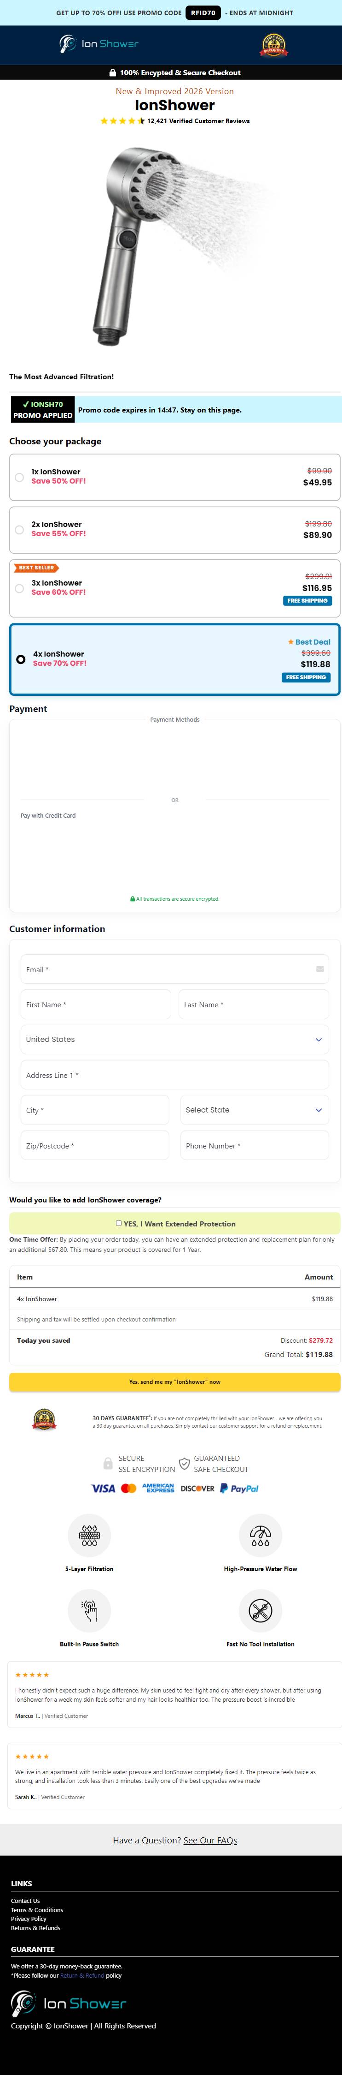Click the PayPal logo
This screenshot has width=342, height=2075.
pos(239,1489)
